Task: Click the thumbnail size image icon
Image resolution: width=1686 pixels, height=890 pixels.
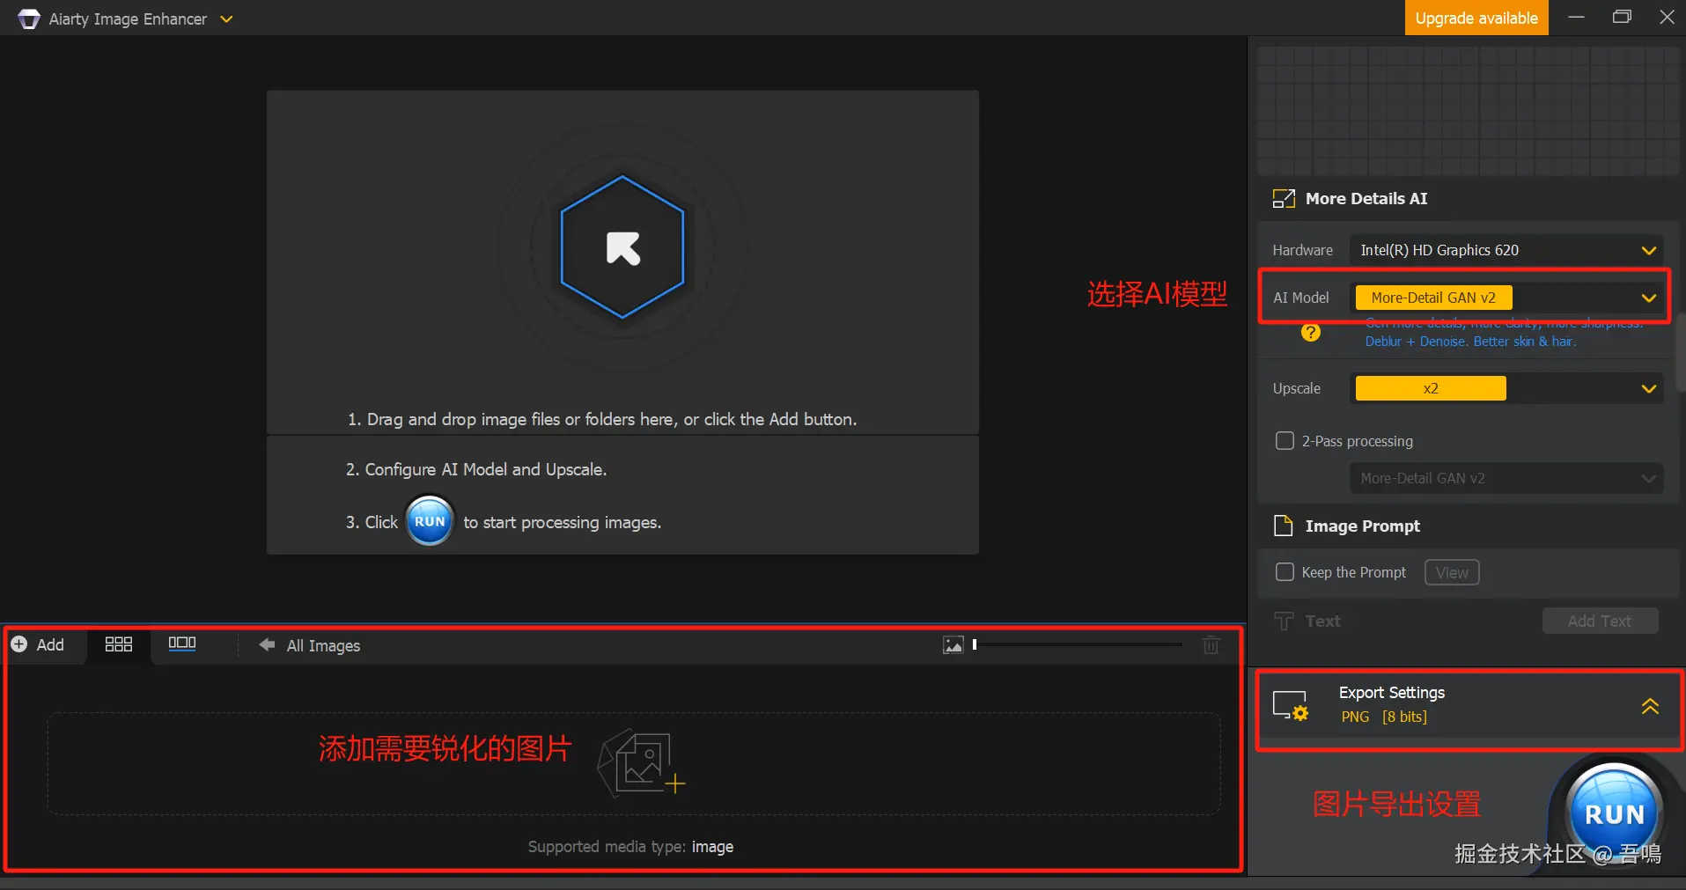Action: (953, 645)
